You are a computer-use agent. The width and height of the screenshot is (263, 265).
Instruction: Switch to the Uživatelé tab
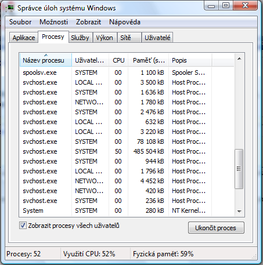pos(157,38)
